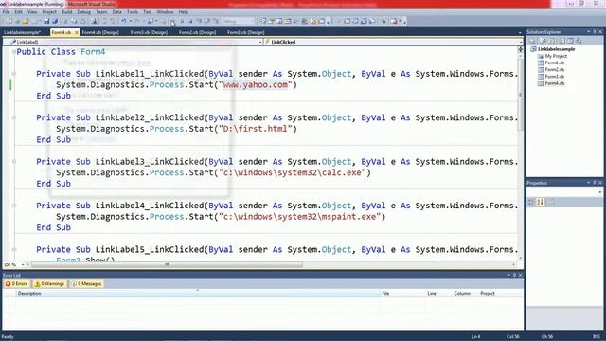Click Solution Explorer Refresh icon
The width and height of the screenshot is (606, 341).
[551, 41]
